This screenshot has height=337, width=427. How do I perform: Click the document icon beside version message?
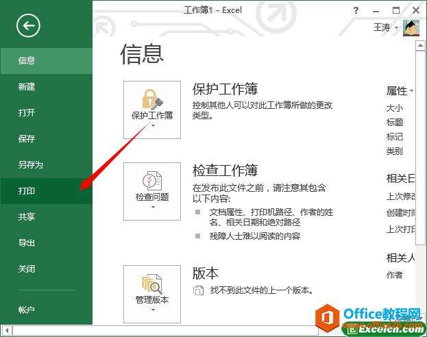pos(198,290)
